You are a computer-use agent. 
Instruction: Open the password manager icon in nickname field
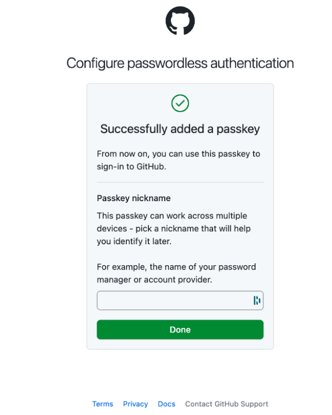[x=257, y=300]
